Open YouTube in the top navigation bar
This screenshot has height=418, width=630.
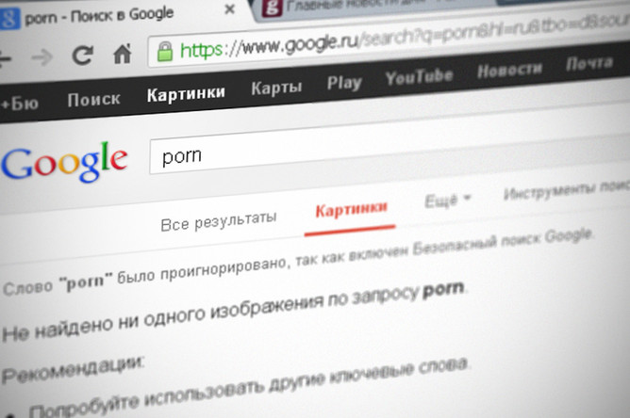point(419,76)
